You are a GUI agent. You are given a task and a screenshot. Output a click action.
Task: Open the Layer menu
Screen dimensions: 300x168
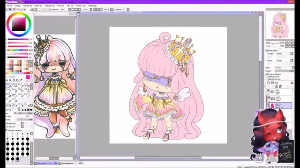click(38, 6)
